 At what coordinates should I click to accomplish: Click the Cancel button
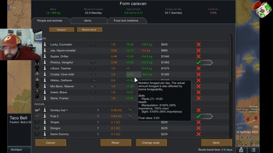[50, 143]
